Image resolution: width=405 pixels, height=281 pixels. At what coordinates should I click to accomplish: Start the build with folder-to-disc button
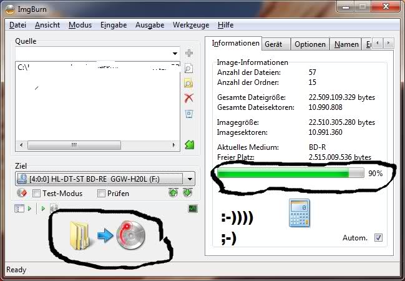click(107, 235)
